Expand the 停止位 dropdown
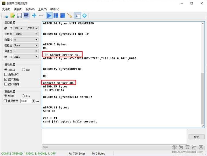This screenshot has width=207, height=156. pos(26,51)
